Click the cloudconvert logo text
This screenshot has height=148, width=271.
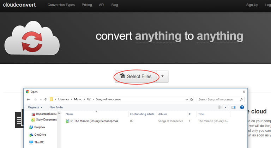coord(19,5)
